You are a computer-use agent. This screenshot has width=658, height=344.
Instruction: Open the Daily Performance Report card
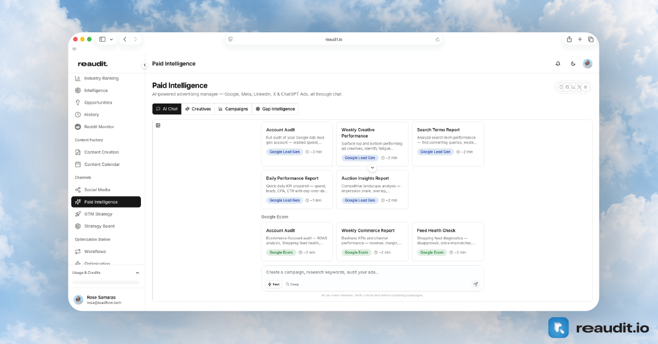click(x=297, y=190)
